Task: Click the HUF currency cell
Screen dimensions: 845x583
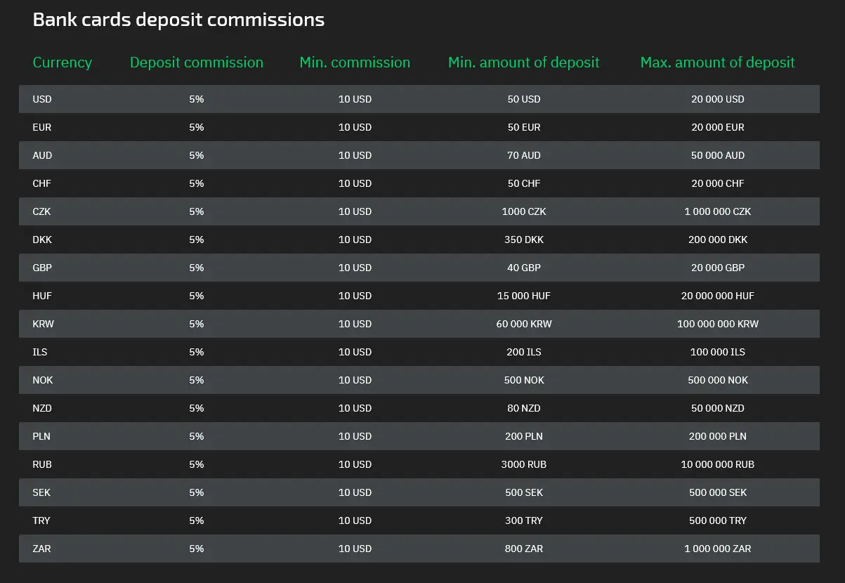Action: tap(42, 296)
